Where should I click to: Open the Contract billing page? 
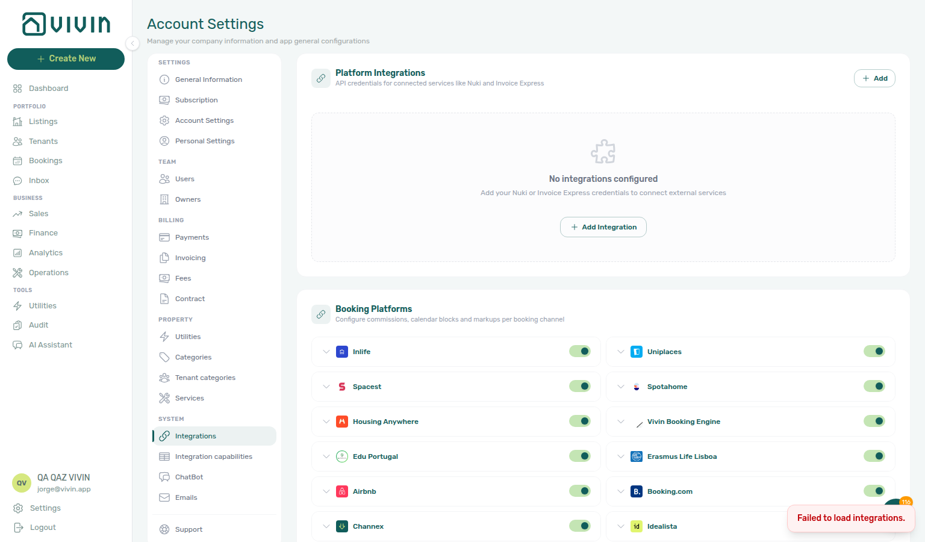[214, 299]
